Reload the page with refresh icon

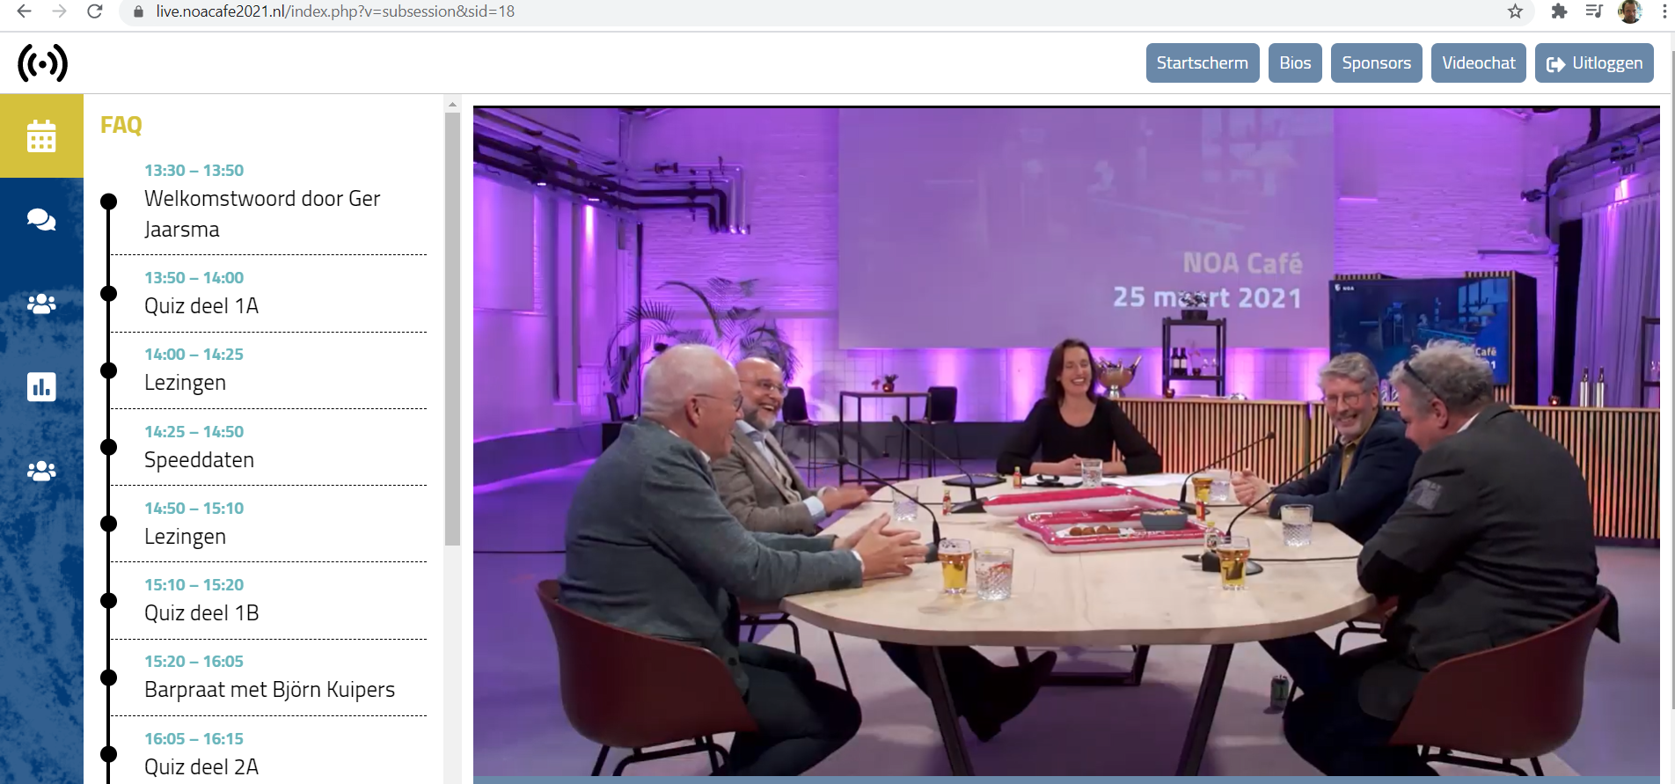click(x=95, y=11)
